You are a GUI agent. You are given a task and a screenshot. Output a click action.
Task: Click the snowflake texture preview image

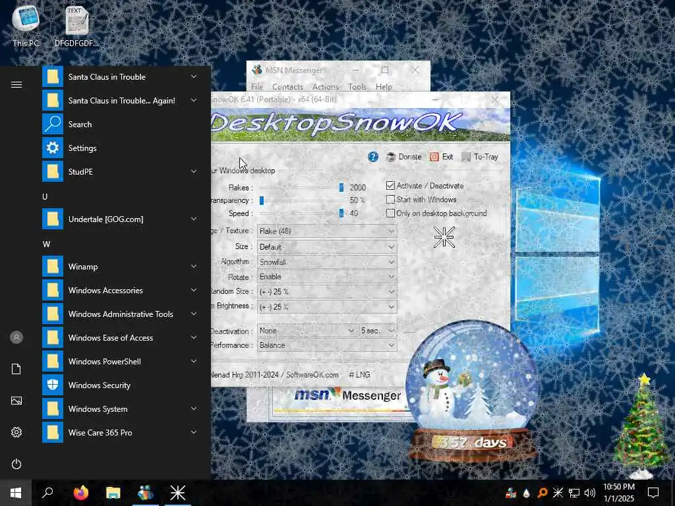point(444,237)
